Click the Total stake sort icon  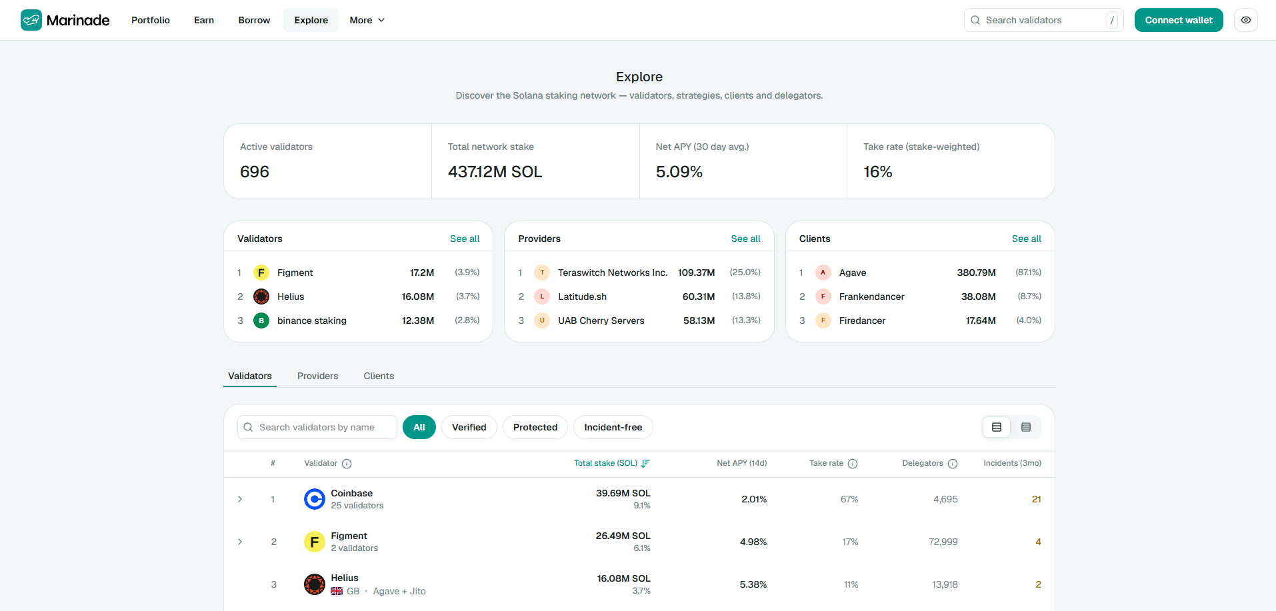pos(645,464)
